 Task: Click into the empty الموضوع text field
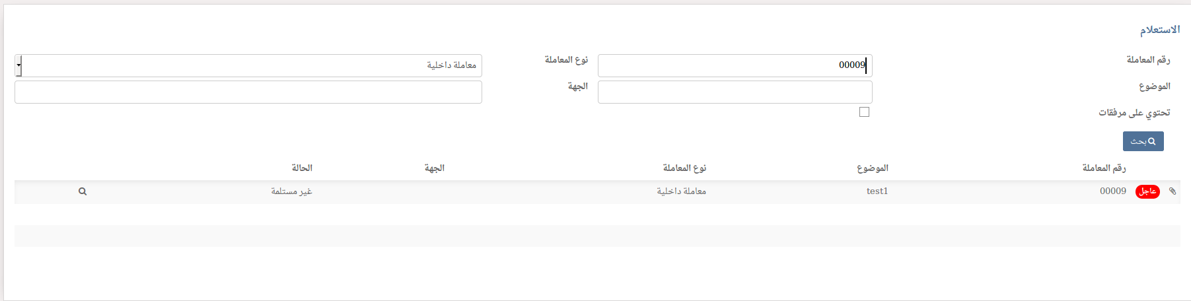735,92
